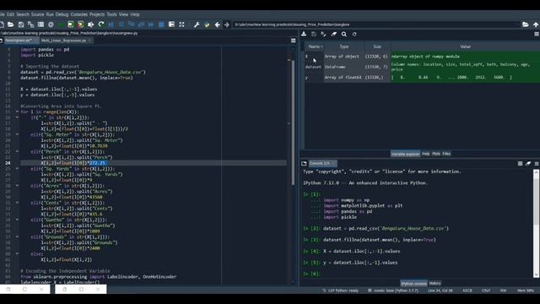Open Variable explorer pane options menu
Screen dimensions: 540x304
(x=537, y=34)
